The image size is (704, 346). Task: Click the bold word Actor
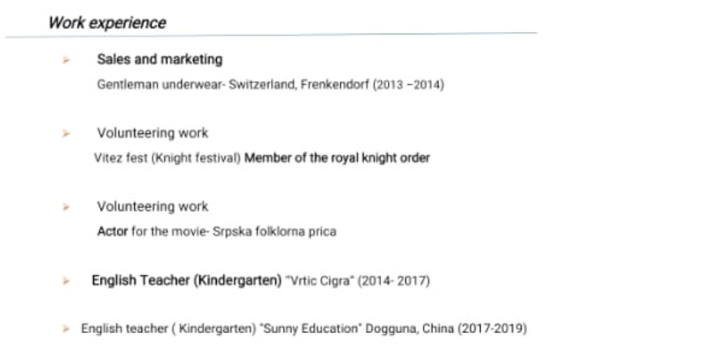[112, 232]
